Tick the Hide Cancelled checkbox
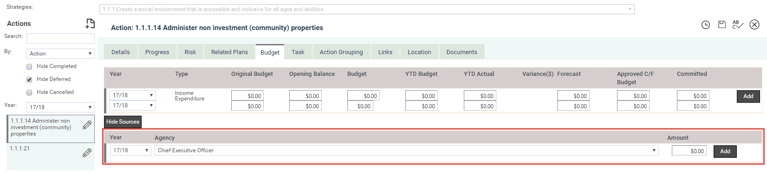Screen dimensions: 767x174 coord(29,93)
